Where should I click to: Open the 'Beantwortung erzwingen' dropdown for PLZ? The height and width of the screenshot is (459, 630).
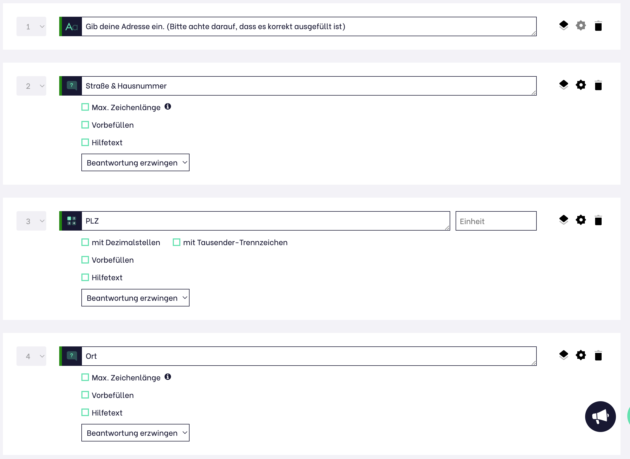(x=135, y=298)
